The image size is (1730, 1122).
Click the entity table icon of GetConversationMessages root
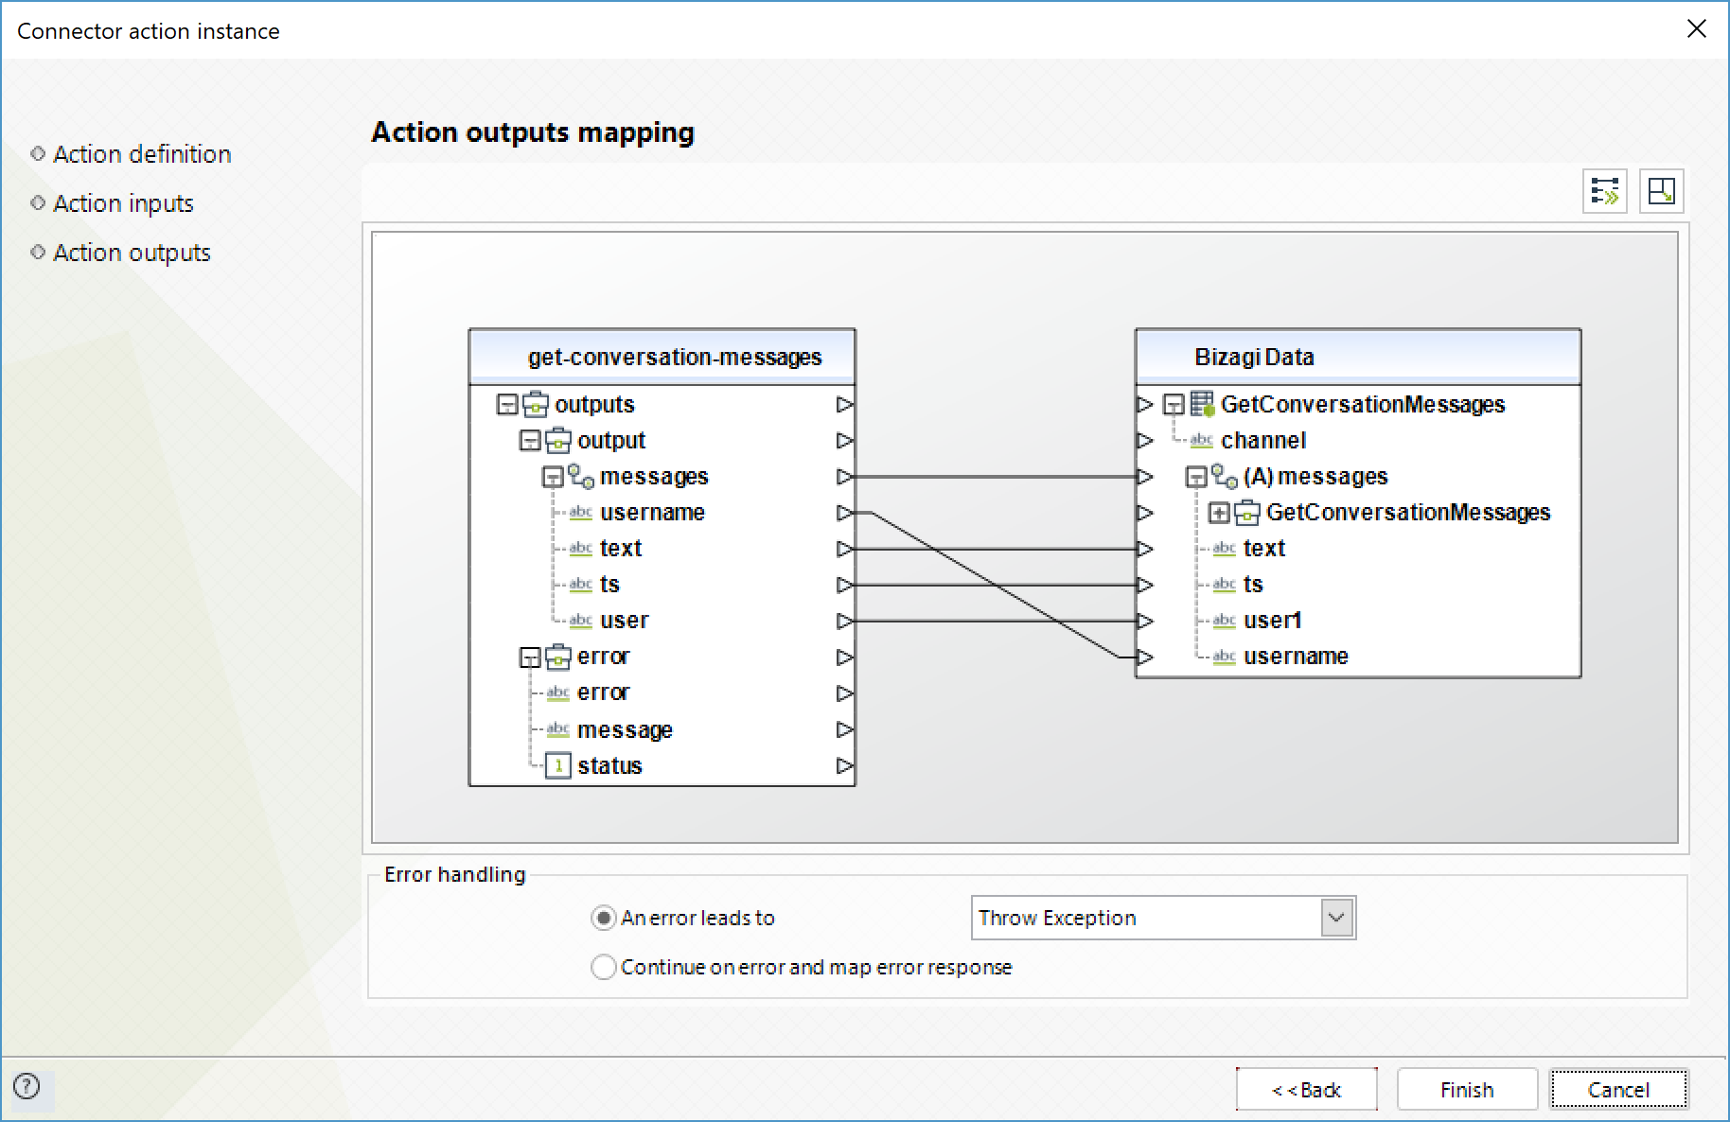pyautogui.click(x=1202, y=404)
